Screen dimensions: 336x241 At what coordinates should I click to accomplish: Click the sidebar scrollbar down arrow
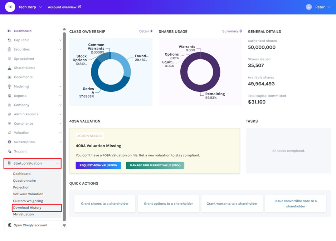click(64, 225)
